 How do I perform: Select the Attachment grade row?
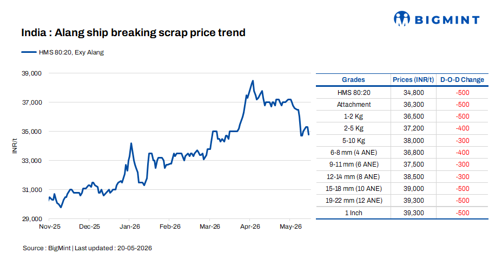(x=402, y=105)
